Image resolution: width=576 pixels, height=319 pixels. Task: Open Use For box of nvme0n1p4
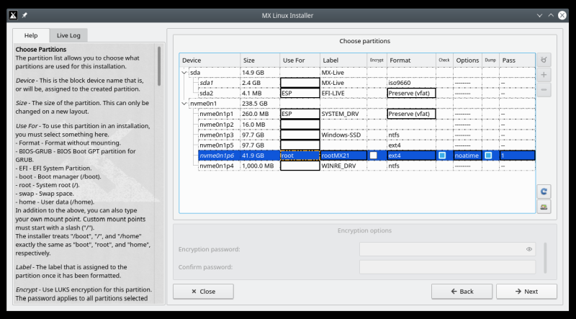pos(300,166)
